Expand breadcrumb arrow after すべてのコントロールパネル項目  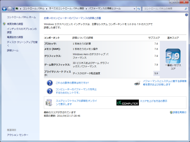(86, 9)
